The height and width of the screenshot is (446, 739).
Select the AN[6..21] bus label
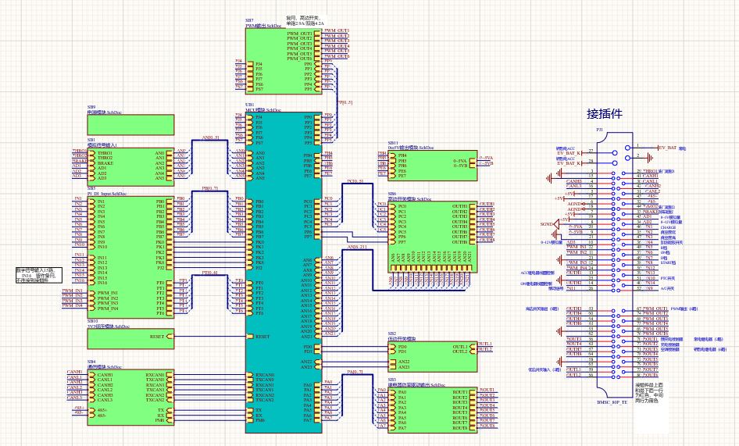(x=357, y=247)
